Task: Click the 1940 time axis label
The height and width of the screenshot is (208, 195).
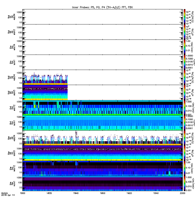Action: (156, 193)
